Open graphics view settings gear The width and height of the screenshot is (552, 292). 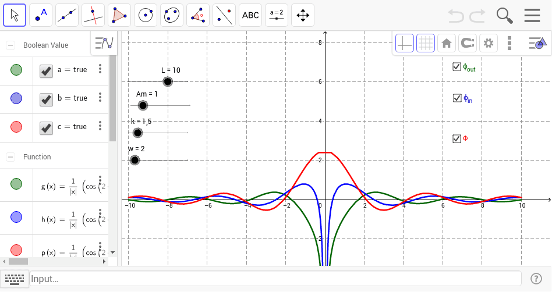click(489, 43)
